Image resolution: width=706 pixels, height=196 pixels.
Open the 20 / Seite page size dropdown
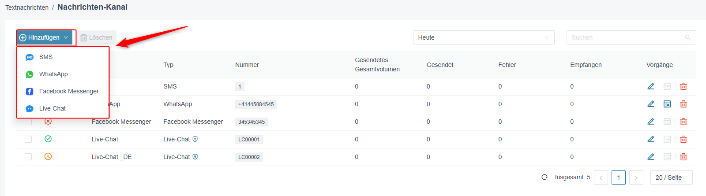click(671, 178)
